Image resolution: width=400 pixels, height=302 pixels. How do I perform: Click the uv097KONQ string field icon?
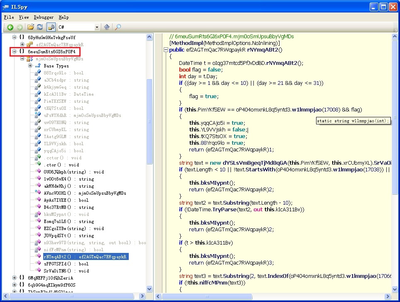tap(38, 122)
